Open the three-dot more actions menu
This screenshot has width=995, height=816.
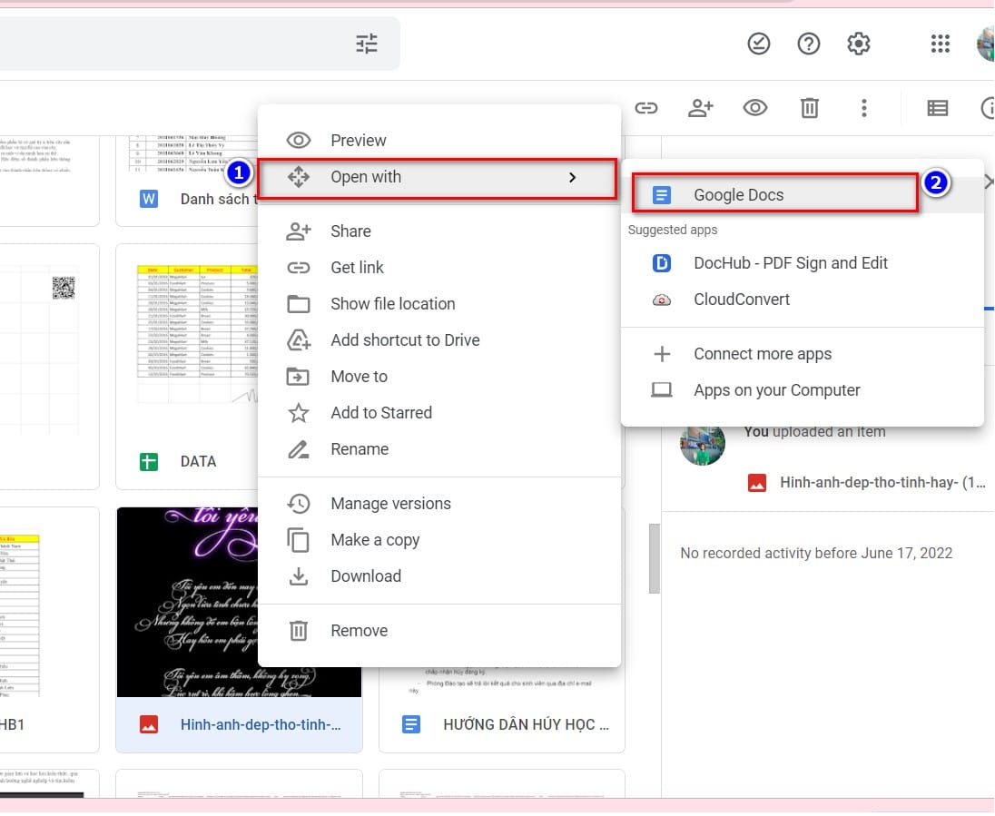pyautogui.click(x=863, y=108)
